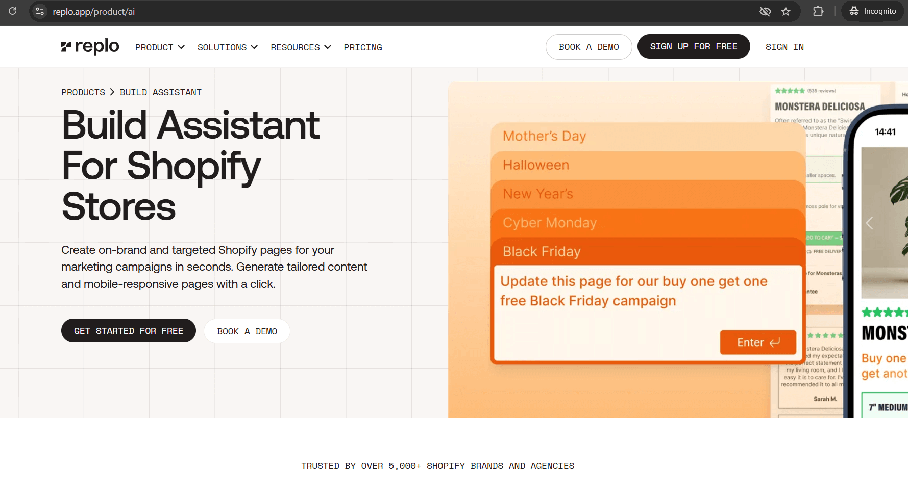This screenshot has width=908, height=477.
Task: Reload the page with the refresh icon
Action: coord(13,11)
